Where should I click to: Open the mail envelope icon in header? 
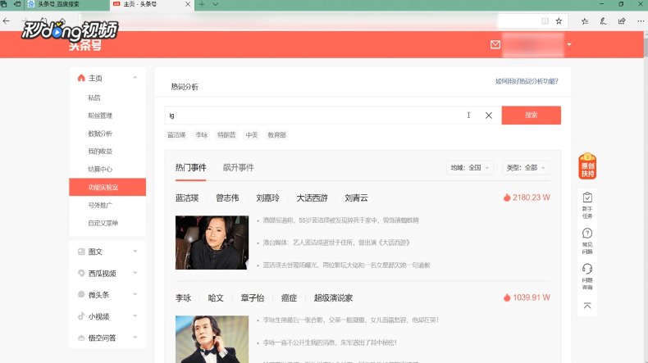(x=495, y=44)
